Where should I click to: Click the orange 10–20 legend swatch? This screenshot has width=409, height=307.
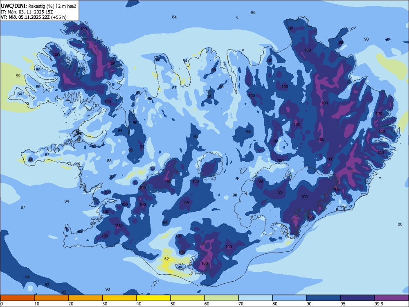(52, 298)
